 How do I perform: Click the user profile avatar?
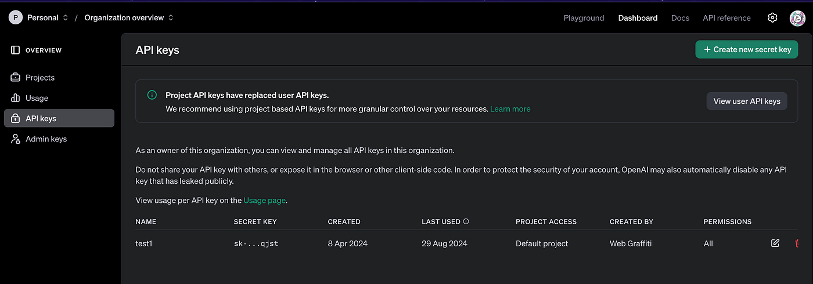pos(797,18)
